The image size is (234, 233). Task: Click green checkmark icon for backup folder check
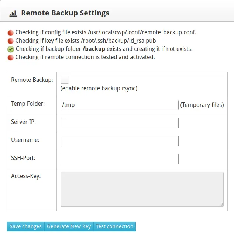tap(11, 49)
